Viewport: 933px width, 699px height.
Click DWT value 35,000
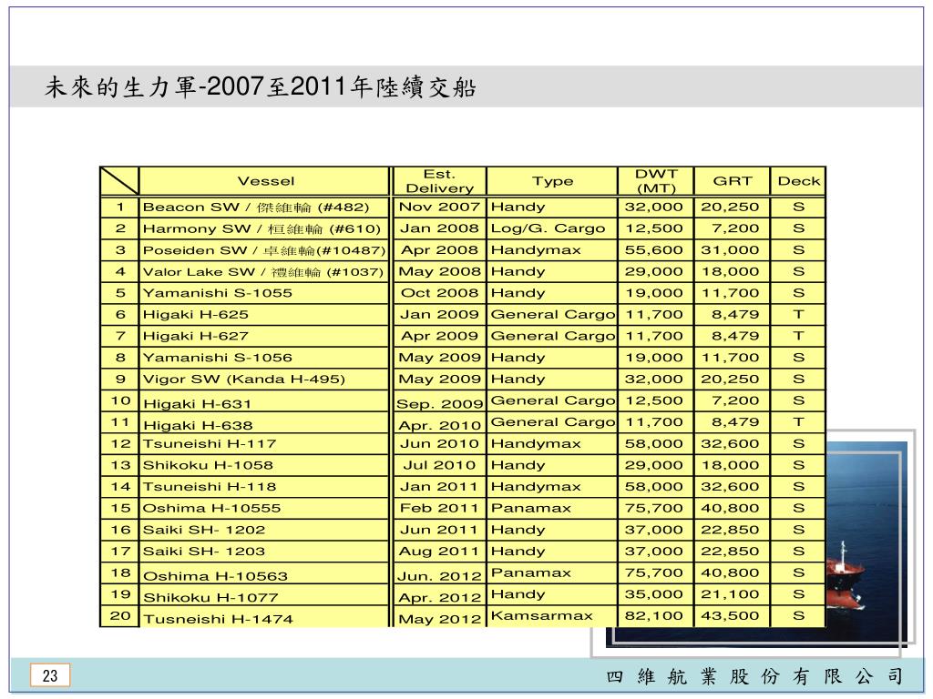pyautogui.click(x=656, y=594)
